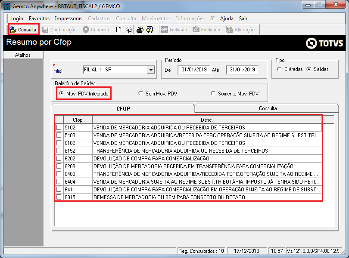Click the Sair menu item
The height and width of the screenshot is (258, 349).
coord(243,18)
